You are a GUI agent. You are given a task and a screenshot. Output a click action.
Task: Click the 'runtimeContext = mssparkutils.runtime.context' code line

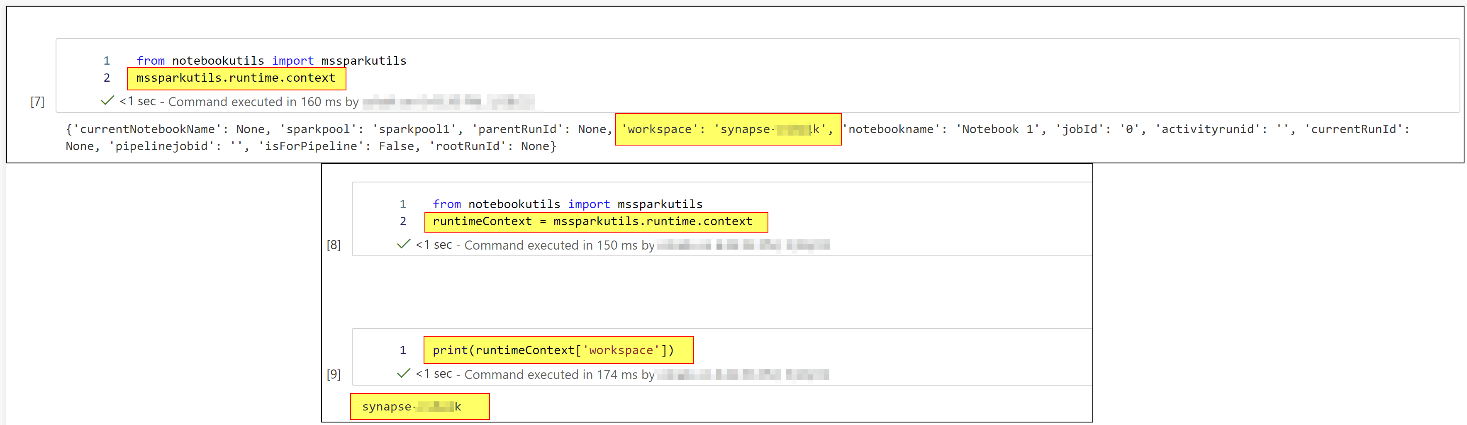pyautogui.click(x=592, y=221)
